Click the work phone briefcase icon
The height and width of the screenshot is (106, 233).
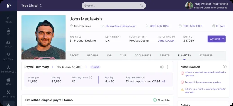tap(180, 26)
